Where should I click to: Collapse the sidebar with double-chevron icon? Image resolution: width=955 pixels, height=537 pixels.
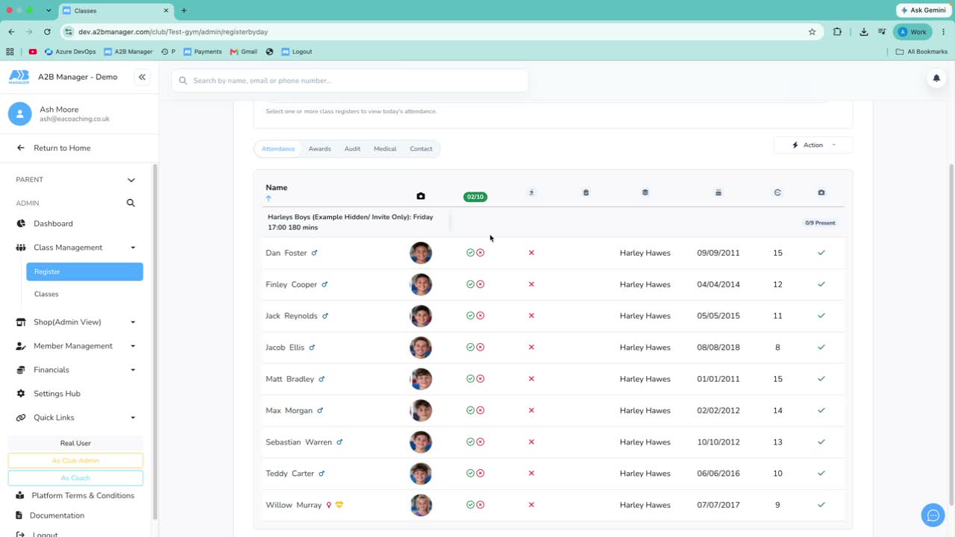[x=142, y=77]
